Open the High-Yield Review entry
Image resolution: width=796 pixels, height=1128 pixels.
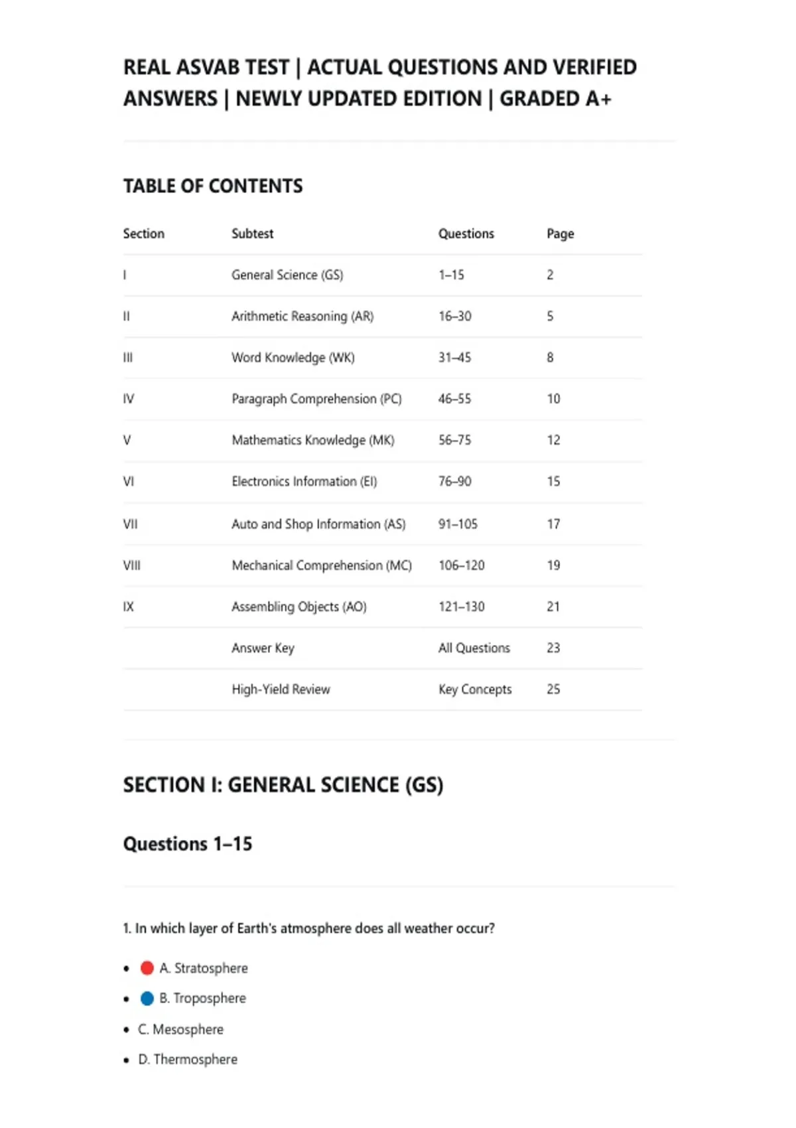[x=281, y=689]
